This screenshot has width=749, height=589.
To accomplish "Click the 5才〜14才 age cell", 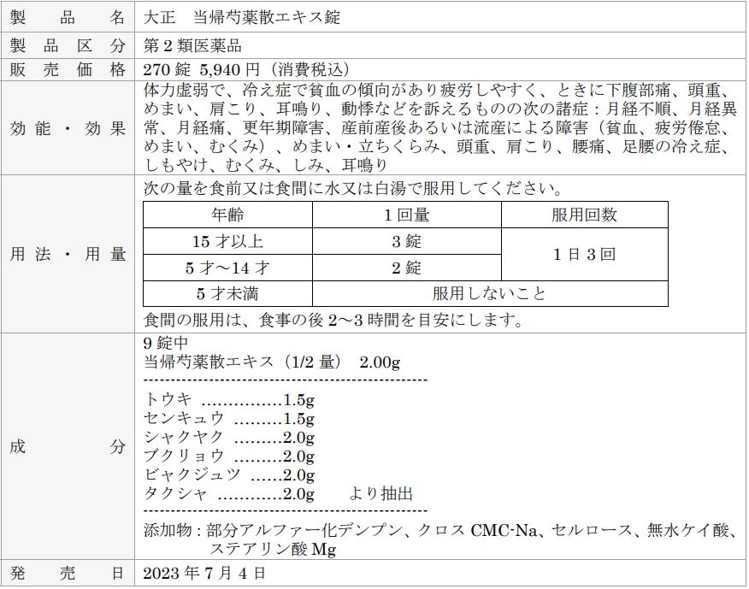I will 227,268.
